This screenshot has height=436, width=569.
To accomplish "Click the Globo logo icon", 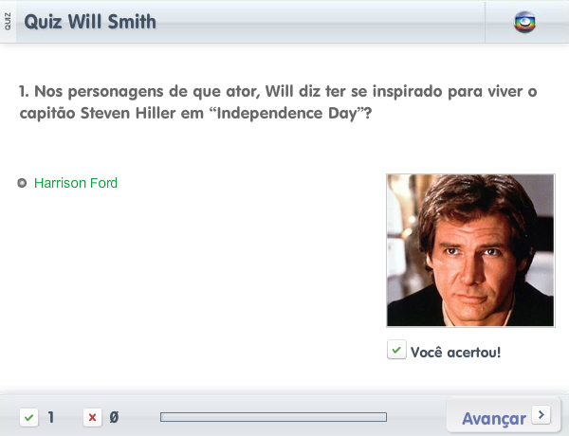I will (x=524, y=22).
